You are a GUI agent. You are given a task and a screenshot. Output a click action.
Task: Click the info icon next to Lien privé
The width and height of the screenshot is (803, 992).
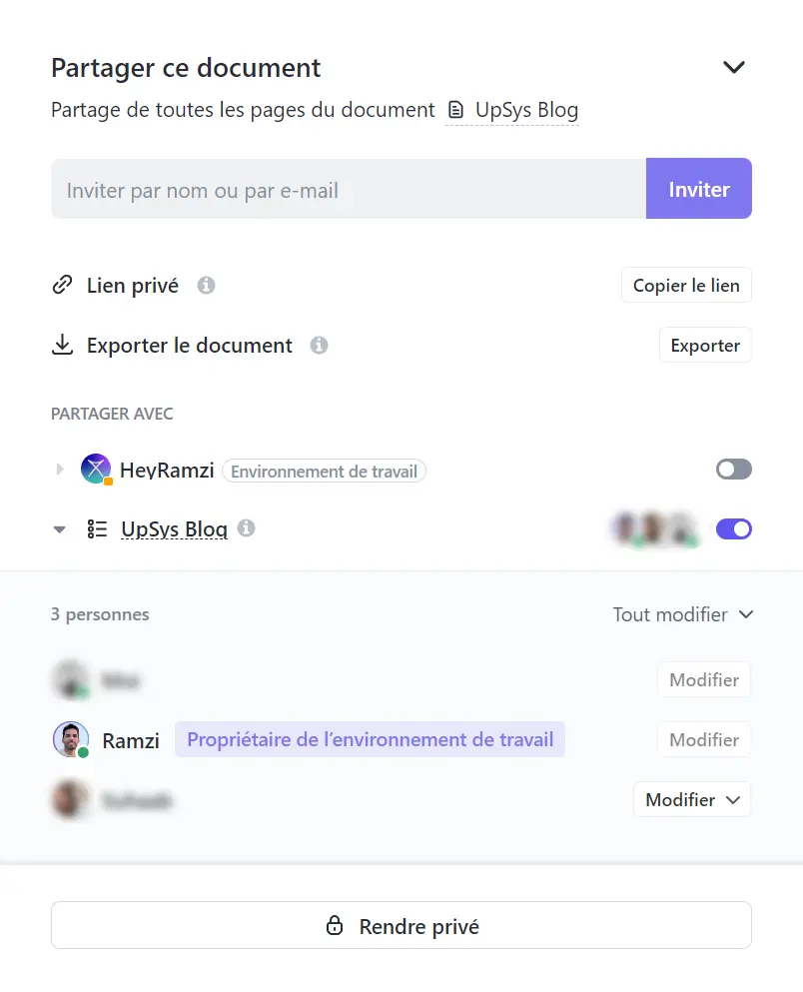click(x=206, y=286)
